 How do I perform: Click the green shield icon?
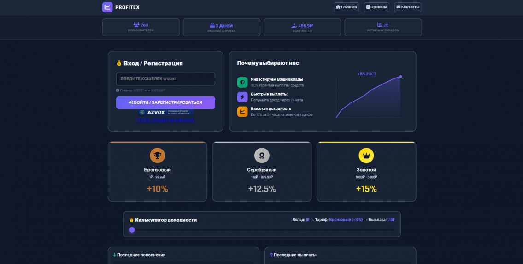pos(242,82)
